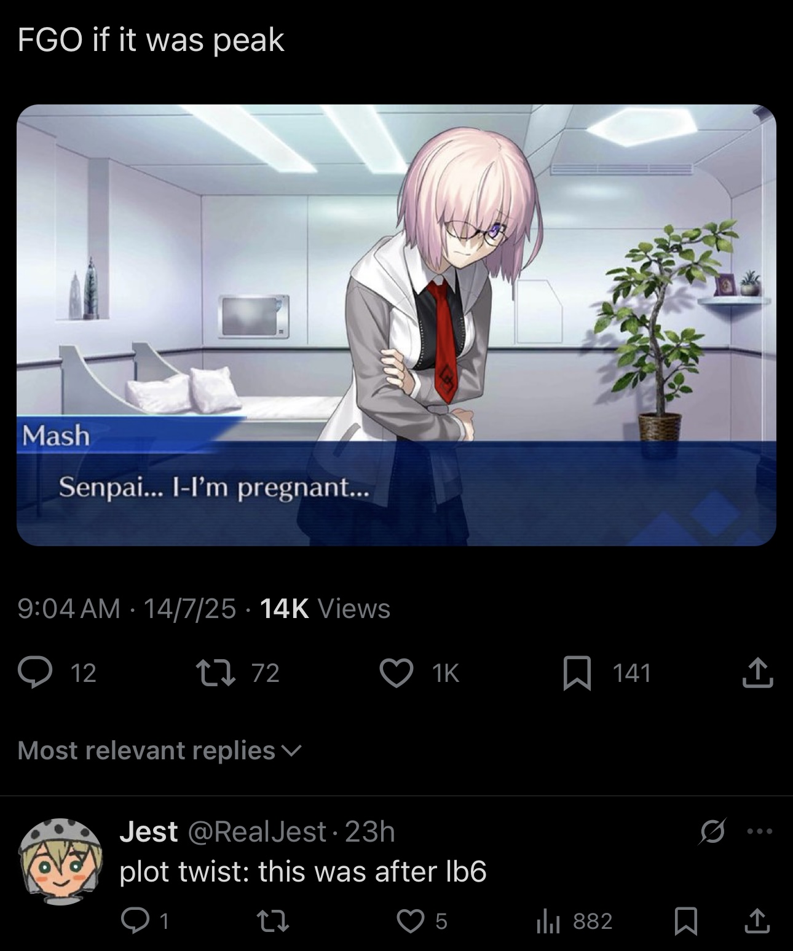The image size is (793, 951).
Task: Click the 9:04 AM tweet timestamp
Action: point(69,609)
